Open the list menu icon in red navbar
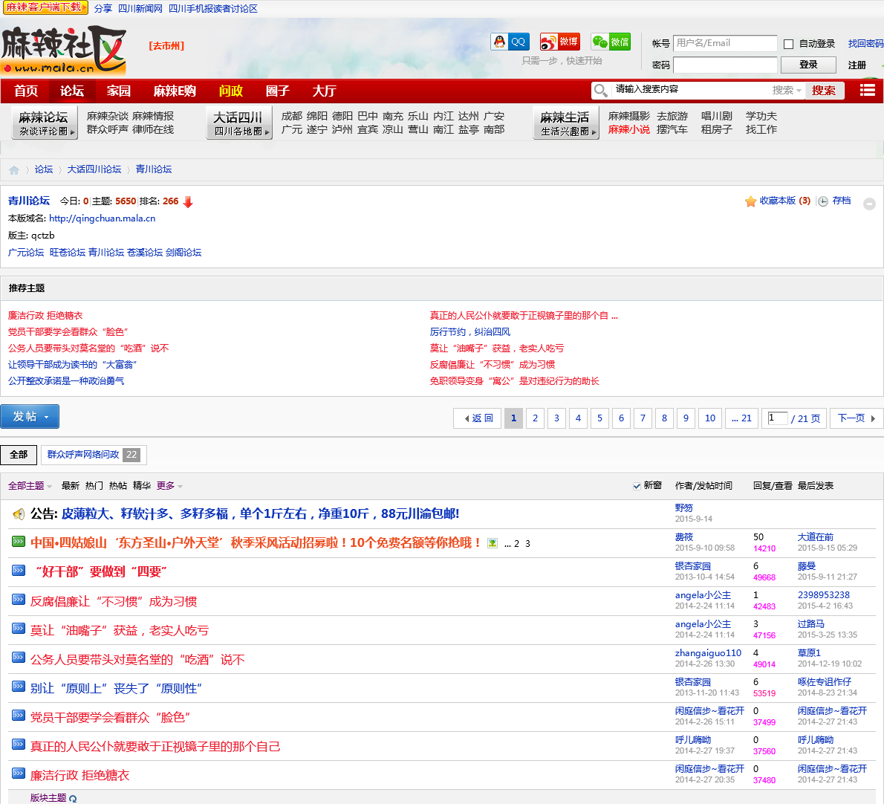This screenshot has height=804, width=884. pos(867,90)
